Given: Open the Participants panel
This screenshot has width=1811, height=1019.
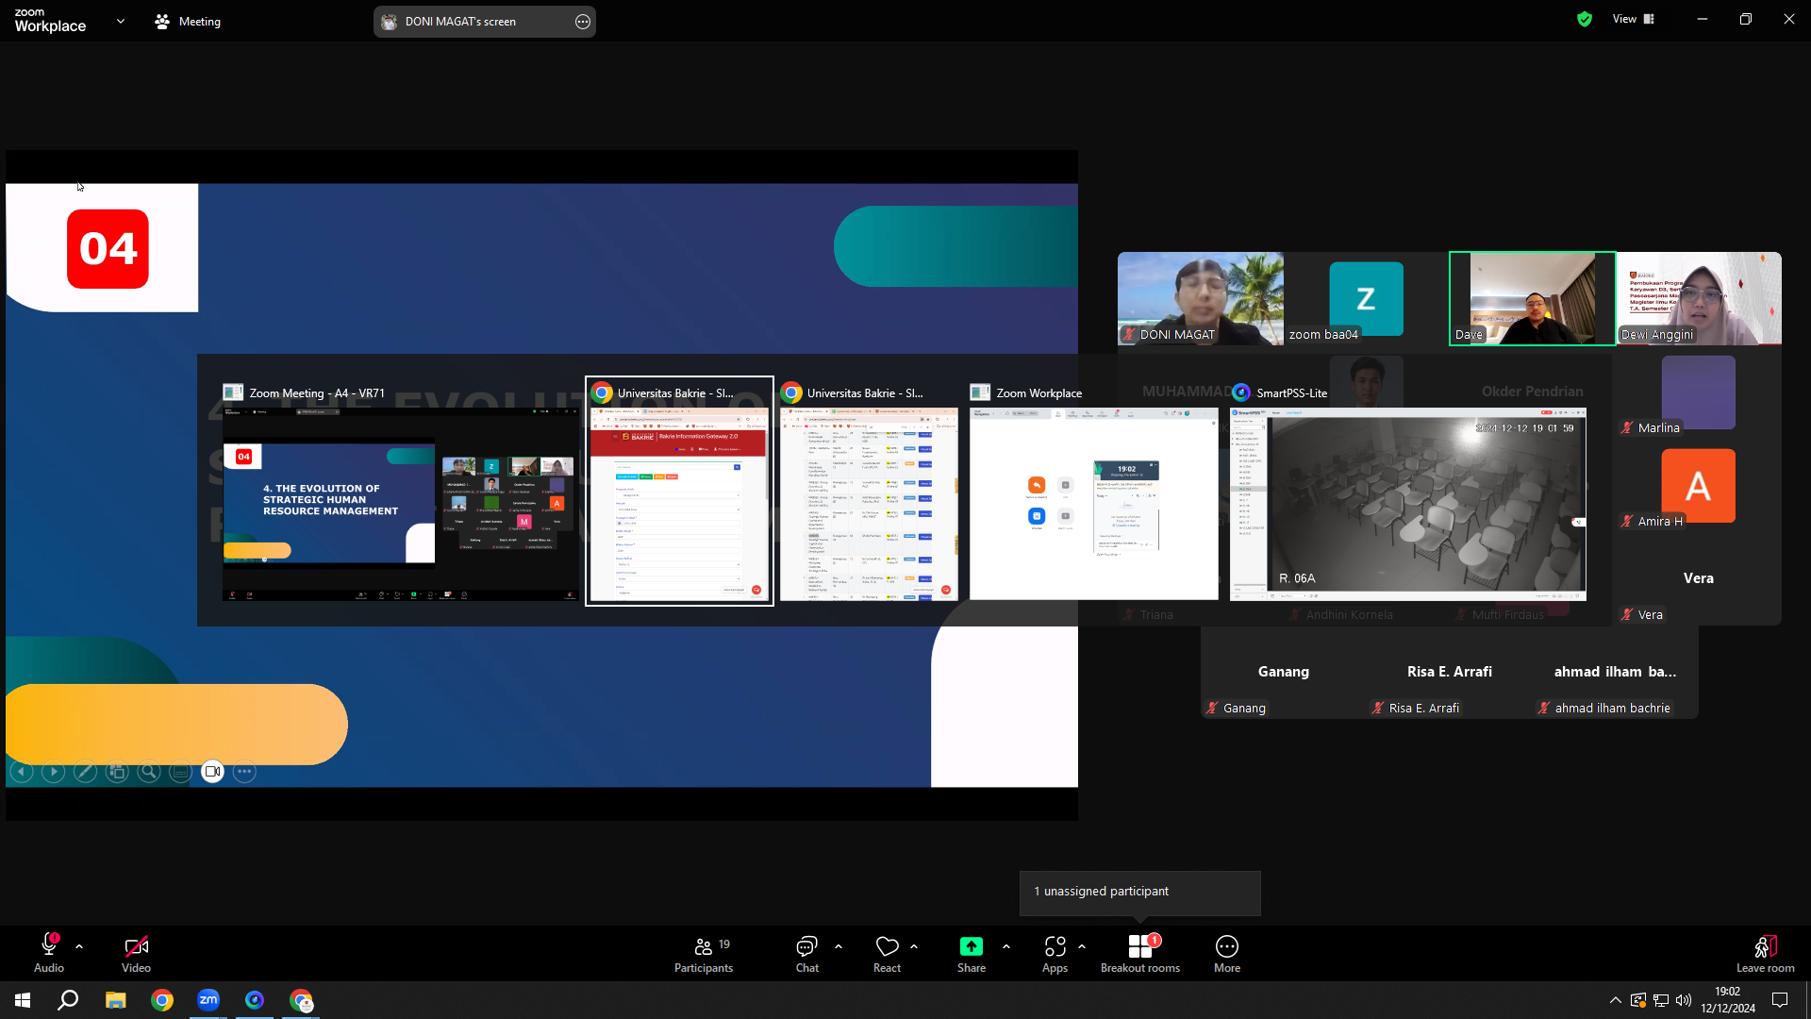Looking at the screenshot, I should click(704, 953).
